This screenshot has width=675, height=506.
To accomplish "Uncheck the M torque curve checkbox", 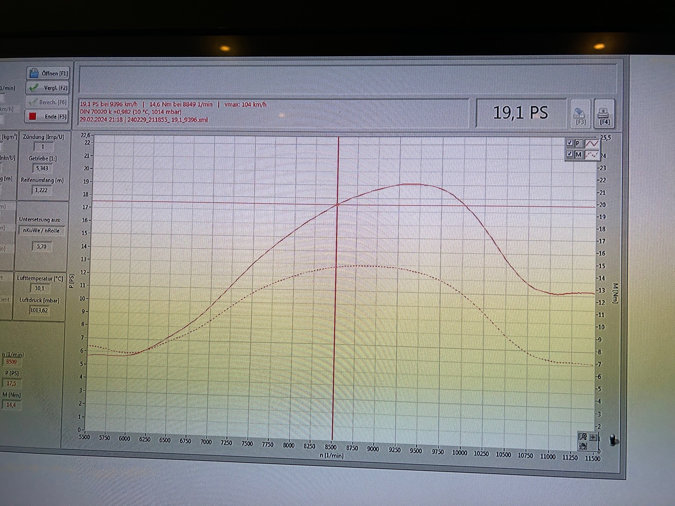I will (x=570, y=154).
